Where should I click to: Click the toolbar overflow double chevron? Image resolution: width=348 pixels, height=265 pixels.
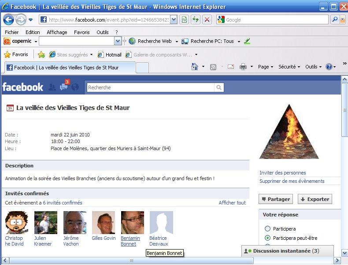(x=344, y=64)
